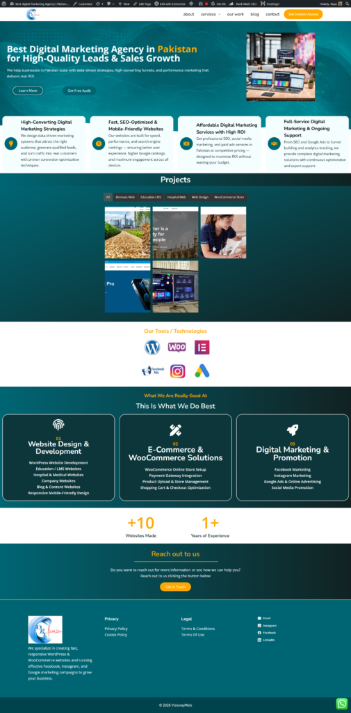Filter projects by Web Design

click(x=199, y=197)
